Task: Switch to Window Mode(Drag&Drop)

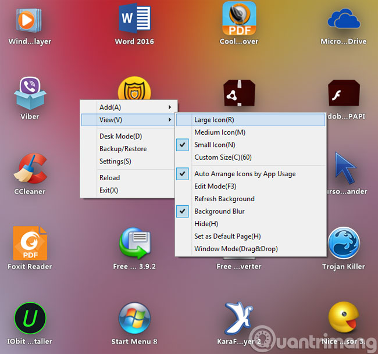Action: tap(251, 249)
